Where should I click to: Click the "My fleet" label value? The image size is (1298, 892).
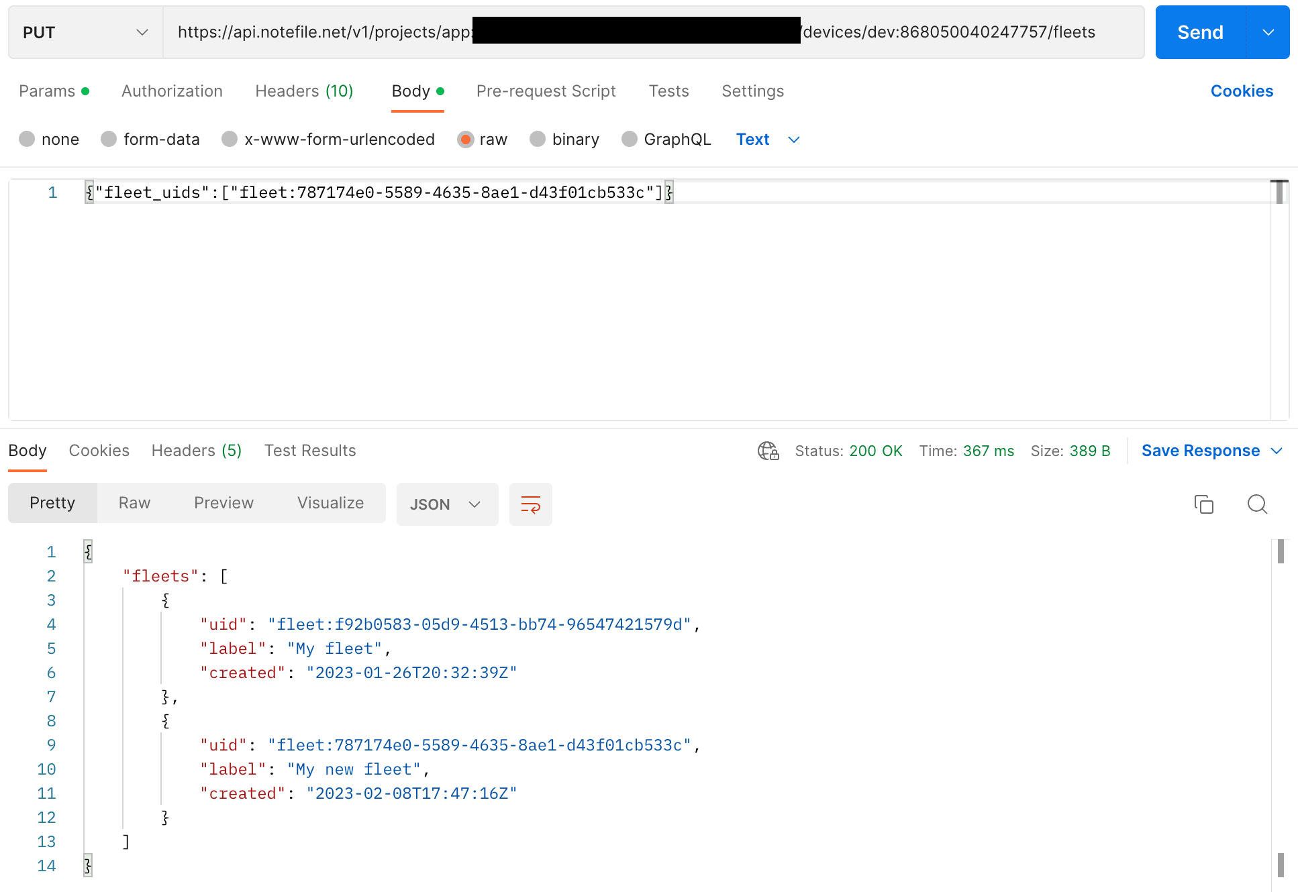[x=334, y=649]
